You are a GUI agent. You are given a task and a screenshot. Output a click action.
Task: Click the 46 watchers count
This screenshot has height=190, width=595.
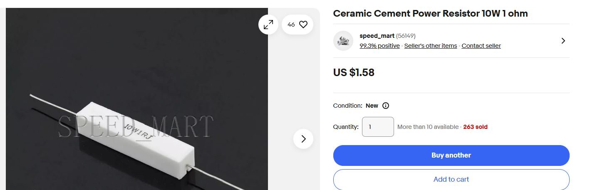[291, 25]
